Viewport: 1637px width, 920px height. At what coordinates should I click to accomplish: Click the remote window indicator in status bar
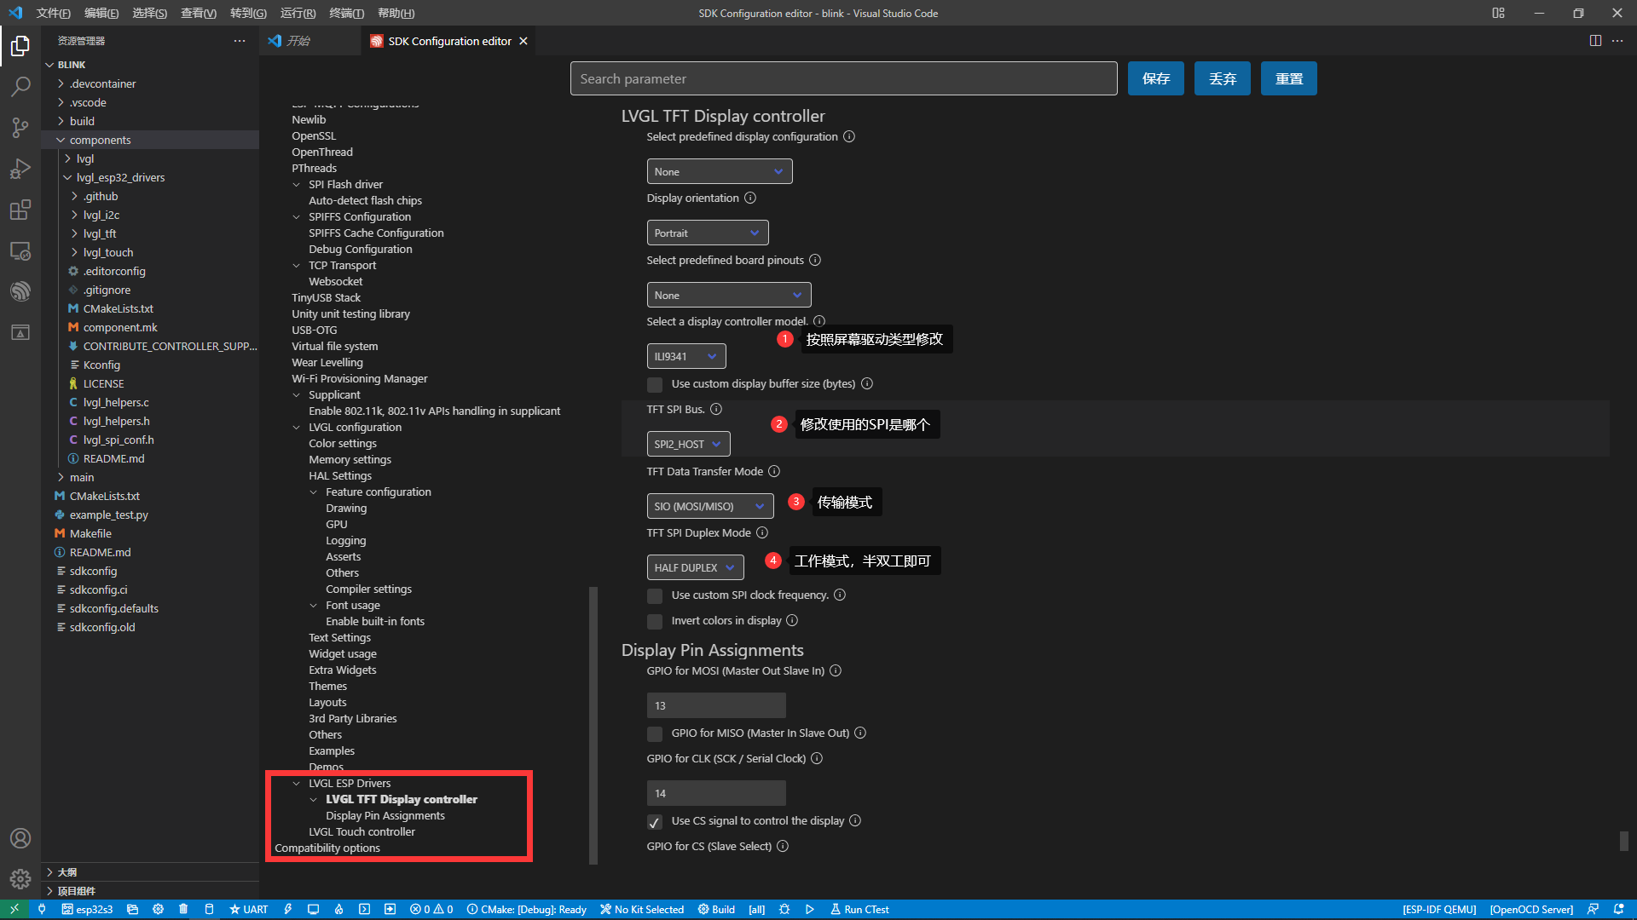tap(14, 909)
